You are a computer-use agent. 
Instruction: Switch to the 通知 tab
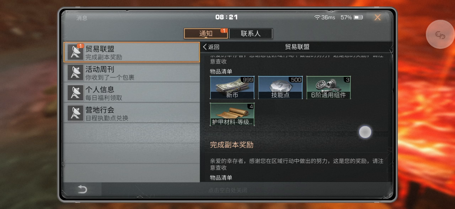click(x=206, y=34)
